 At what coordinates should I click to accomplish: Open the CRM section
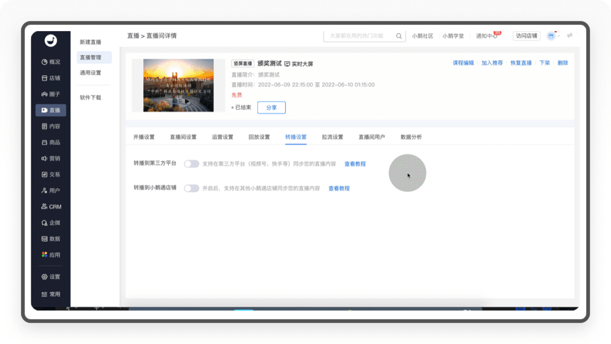(51, 207)
